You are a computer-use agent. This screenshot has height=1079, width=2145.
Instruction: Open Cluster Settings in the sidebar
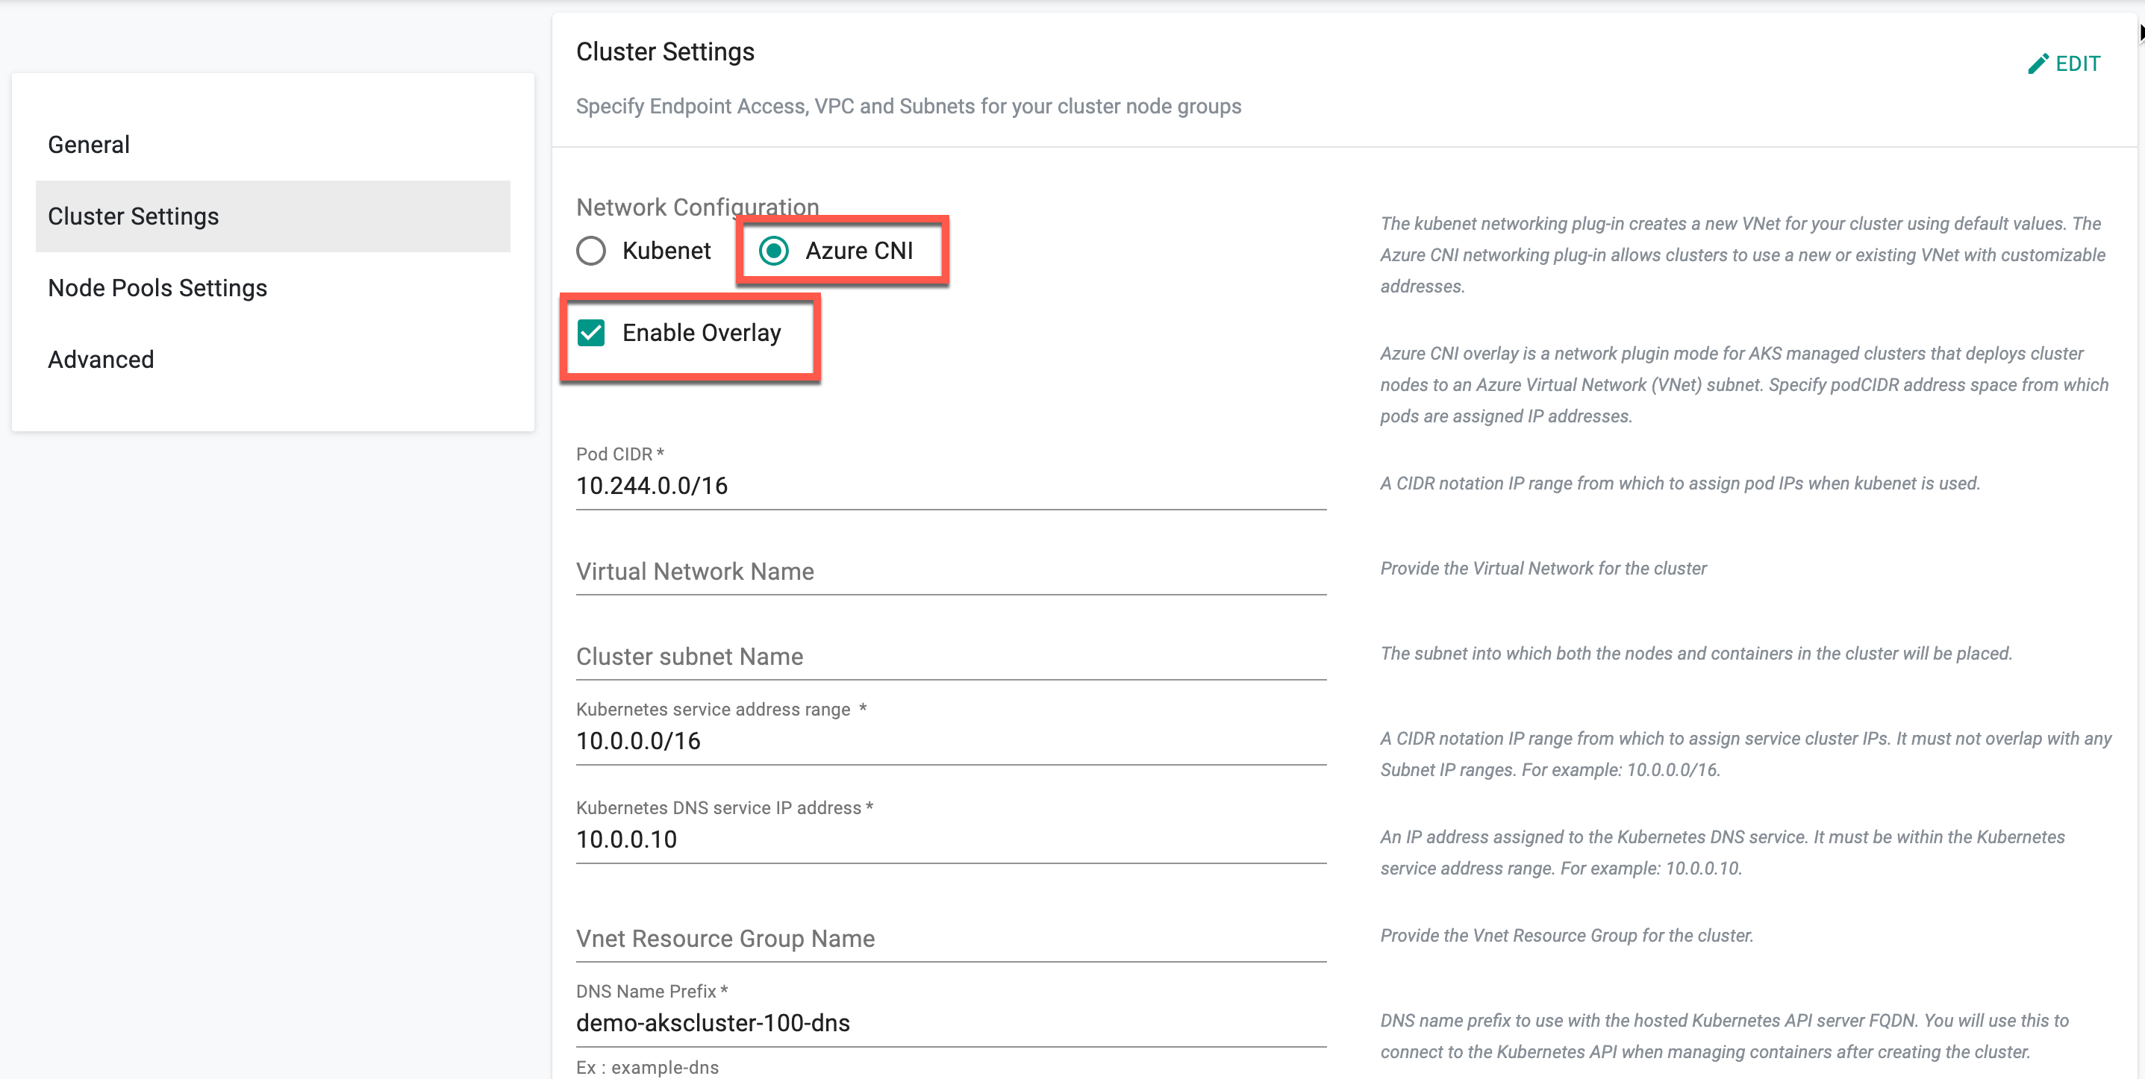273,216
